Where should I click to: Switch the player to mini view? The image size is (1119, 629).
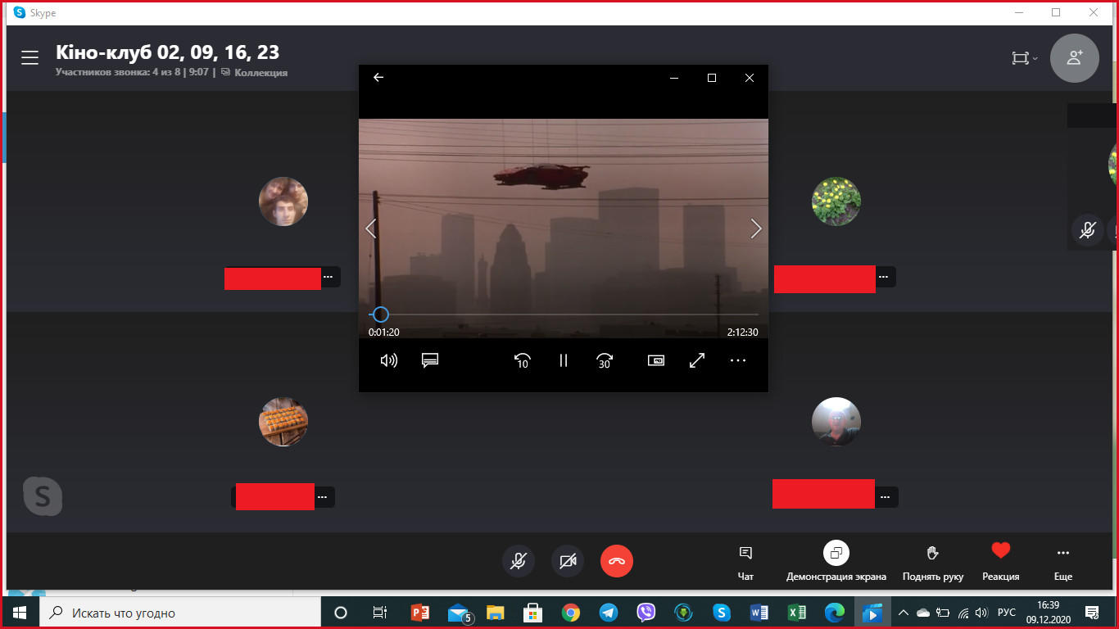(656, 360)
